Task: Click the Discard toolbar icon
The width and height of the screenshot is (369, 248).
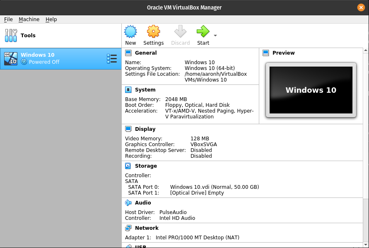Action: point(180,35)
